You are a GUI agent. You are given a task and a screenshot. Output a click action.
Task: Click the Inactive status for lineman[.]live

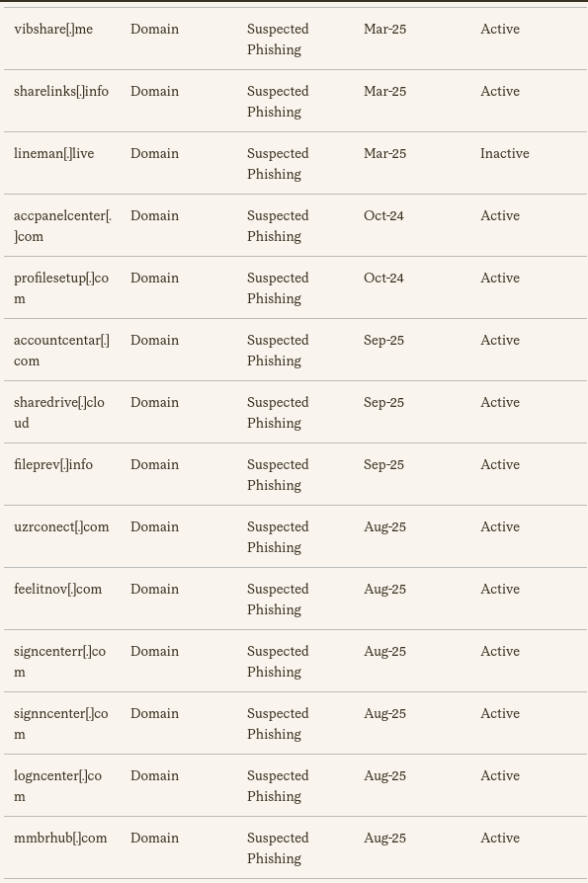point(505,154)
